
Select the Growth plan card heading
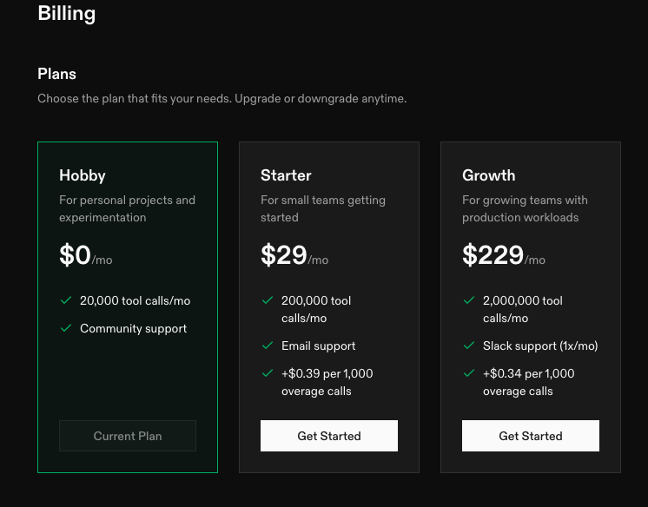(x=489, y=175)
